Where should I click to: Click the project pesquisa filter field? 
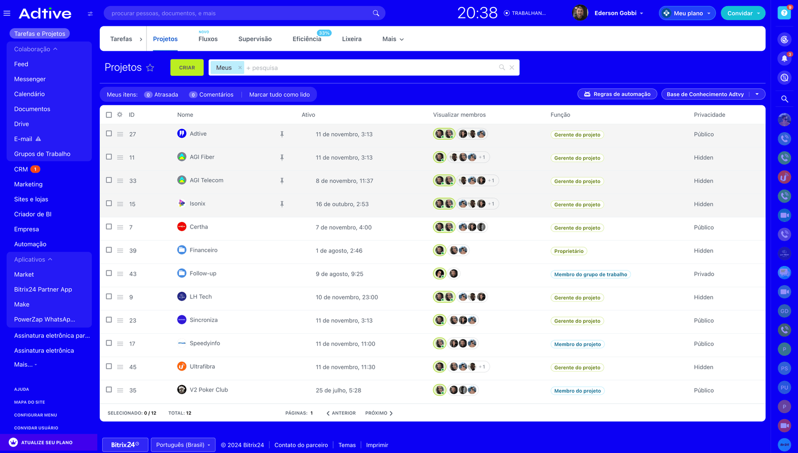point(369,68)
